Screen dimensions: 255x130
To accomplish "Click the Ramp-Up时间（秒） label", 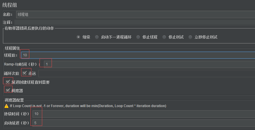I will tap(22, 64).
